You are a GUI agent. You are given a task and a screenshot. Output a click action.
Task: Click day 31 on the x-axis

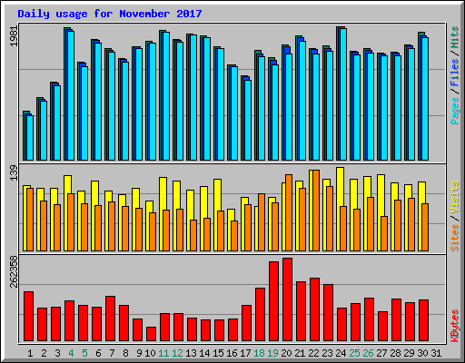[436, 353]
